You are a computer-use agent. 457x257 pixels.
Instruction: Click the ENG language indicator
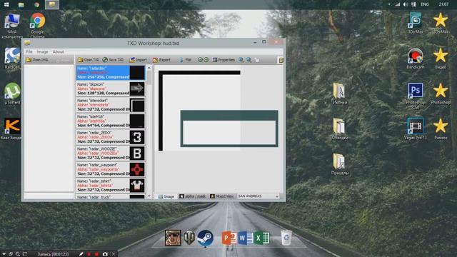pos(425,4)
